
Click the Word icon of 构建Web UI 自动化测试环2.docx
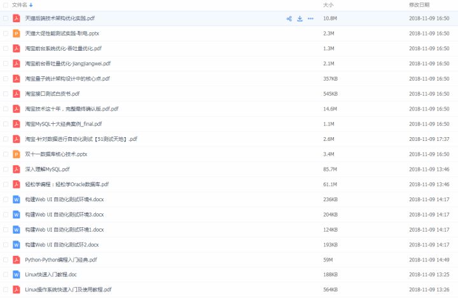17,245
